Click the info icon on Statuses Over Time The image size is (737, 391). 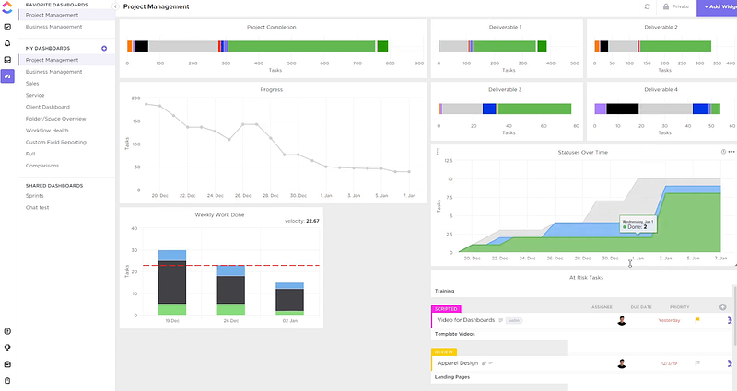pyautogui.click(x=723, y=152)
